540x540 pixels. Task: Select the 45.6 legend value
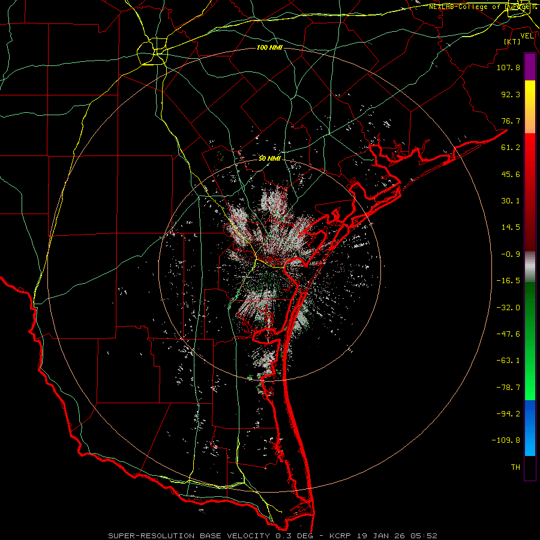coord(511,174)
